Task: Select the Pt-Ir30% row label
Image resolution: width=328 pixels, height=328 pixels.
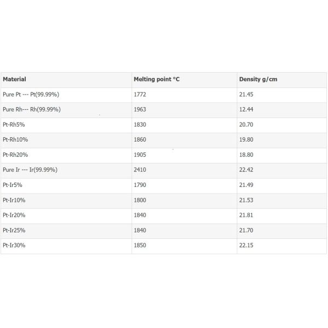Action: (x=14, y=245)
